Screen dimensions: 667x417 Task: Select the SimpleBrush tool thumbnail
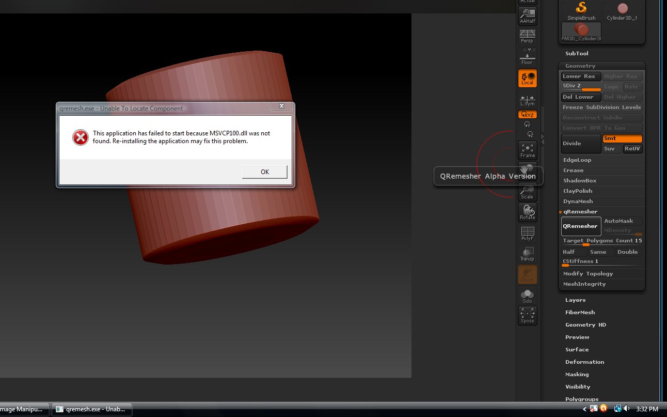click(x=581, y=11)
